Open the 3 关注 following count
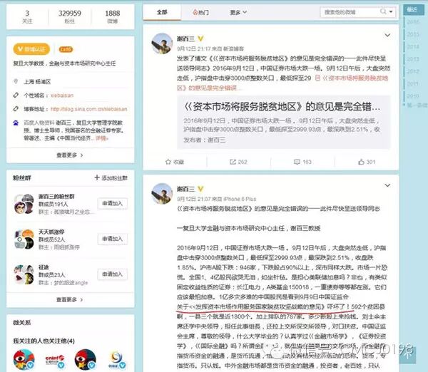Image resolution: width=428 pixels, height=372 pixels. pyautogui.click(x=27, y=16)
